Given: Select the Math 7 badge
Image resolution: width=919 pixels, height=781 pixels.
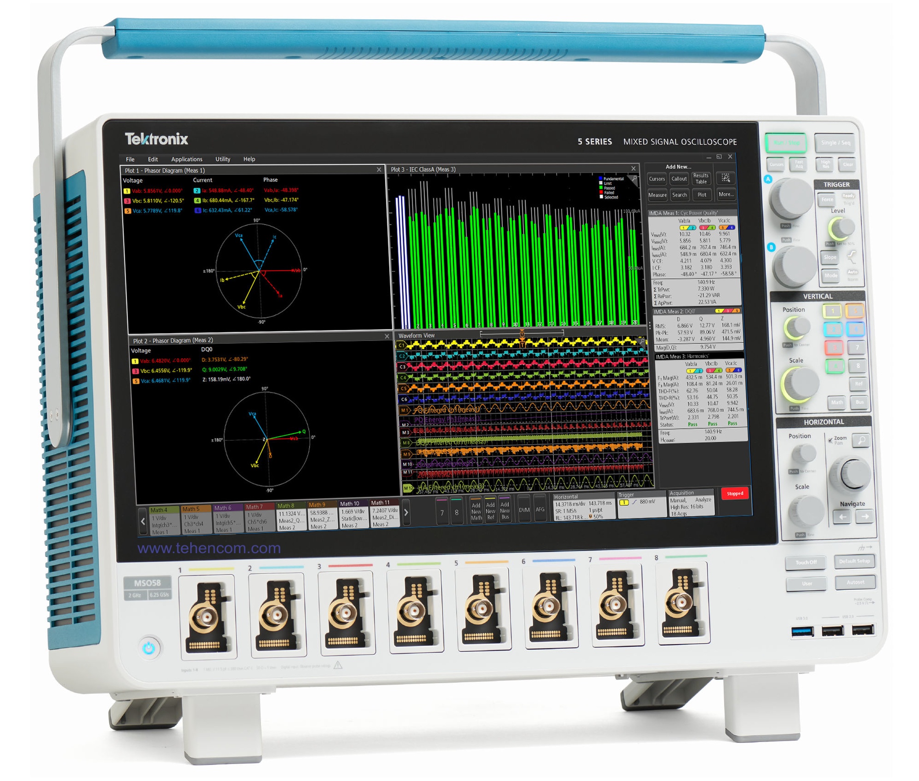Looking at the screenshot, I should tap(259, 518).
